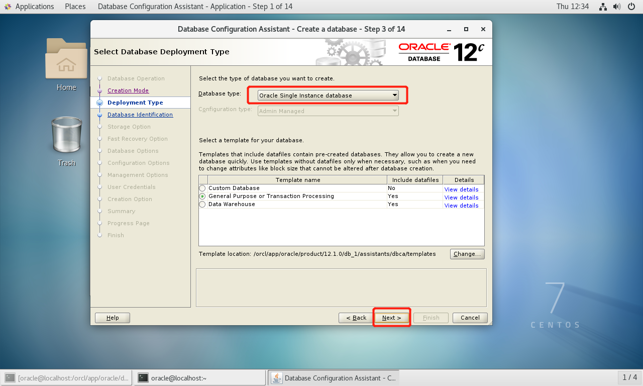
Task: Click the clock showing Thu 12:34
Action: pos(573,7)
